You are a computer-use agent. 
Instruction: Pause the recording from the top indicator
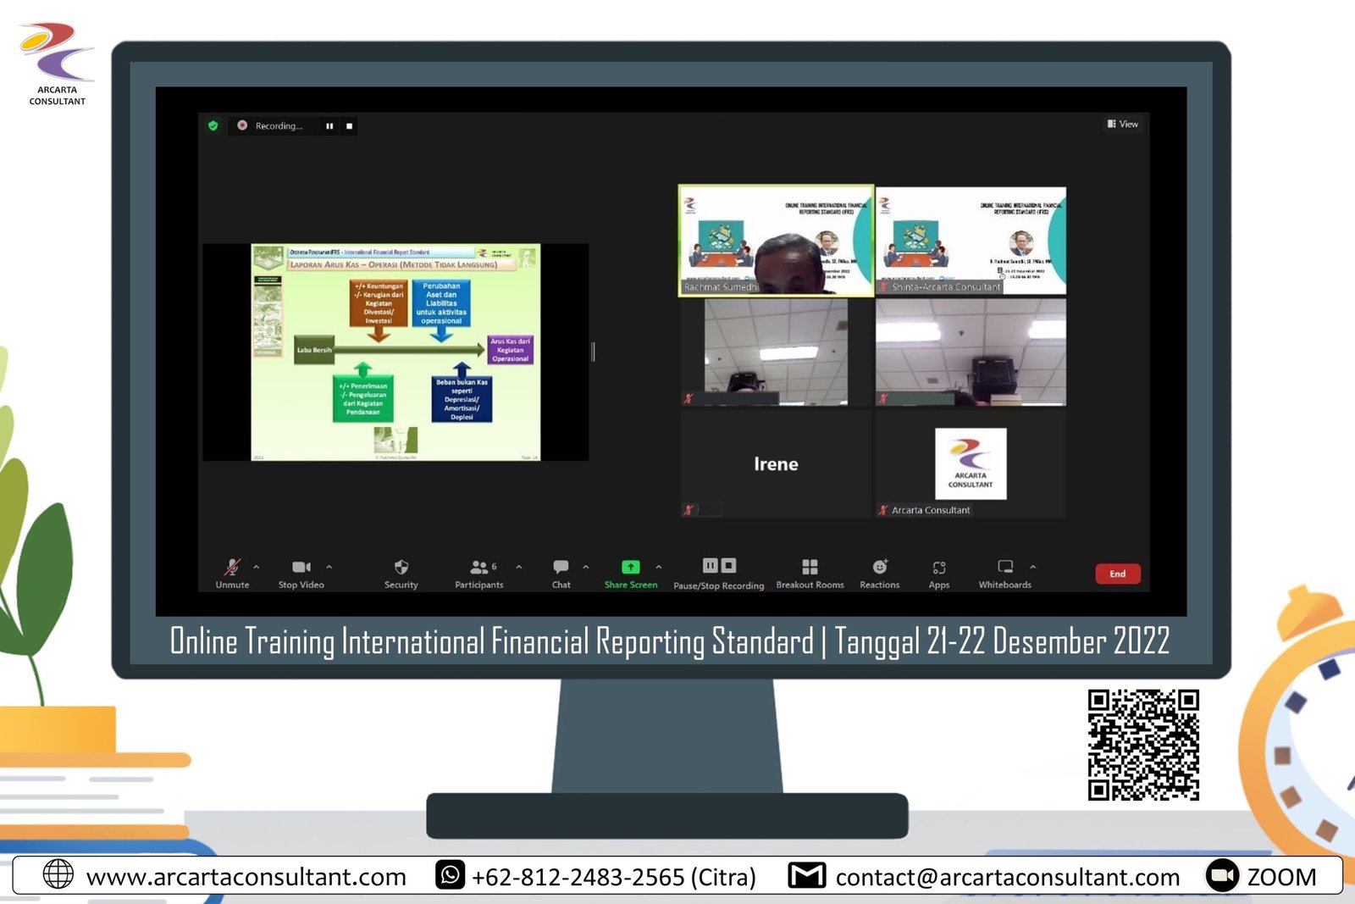click(329, 126)
